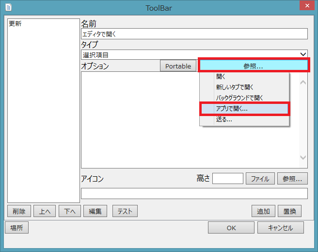The image size is (318, 252).
Task: Click the options scrollbar down arrow
Action: [x=303, y=158]
